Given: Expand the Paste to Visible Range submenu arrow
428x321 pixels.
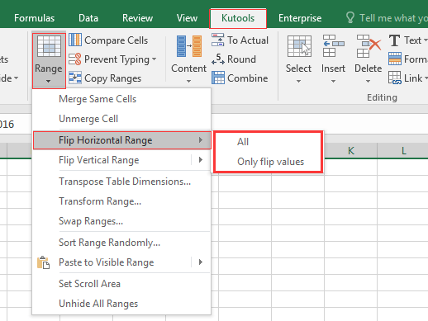Looking at the screenshot, I should pyautogui.click(x=201, y=262).
